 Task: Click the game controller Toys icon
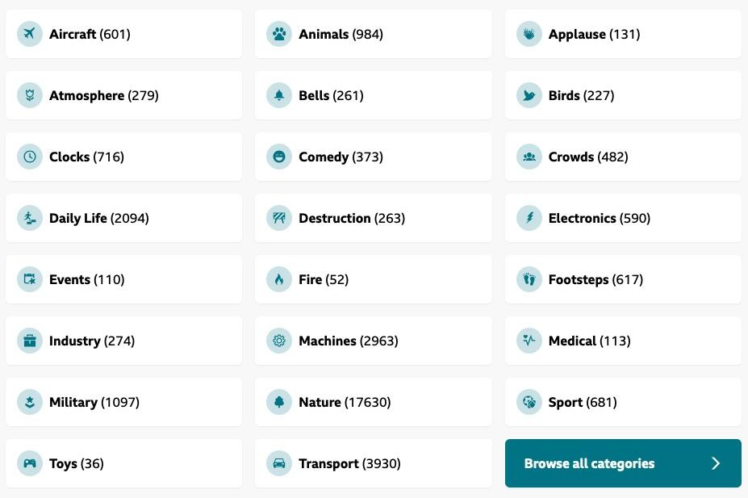[x=30, y=463]
